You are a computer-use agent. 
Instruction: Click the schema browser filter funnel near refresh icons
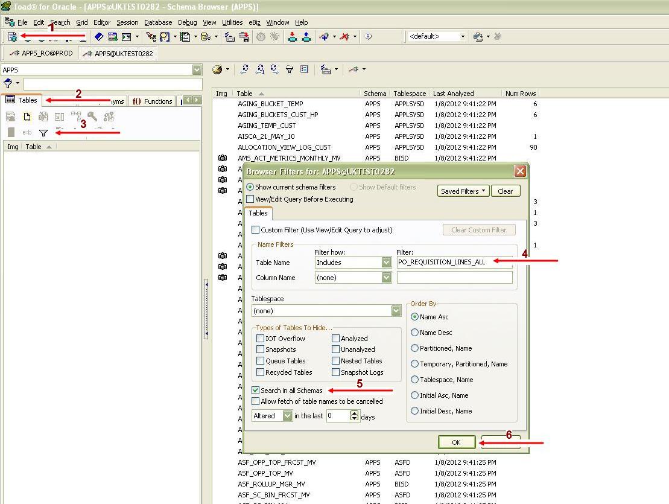290,69
